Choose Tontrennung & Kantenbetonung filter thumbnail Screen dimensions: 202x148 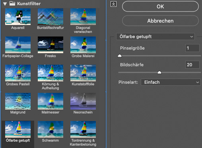[83, 129]
